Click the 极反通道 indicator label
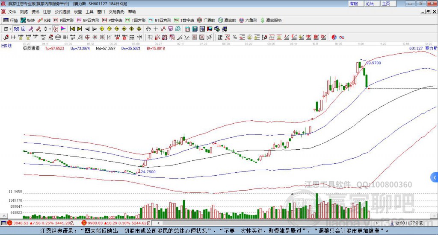 point(31,49)
